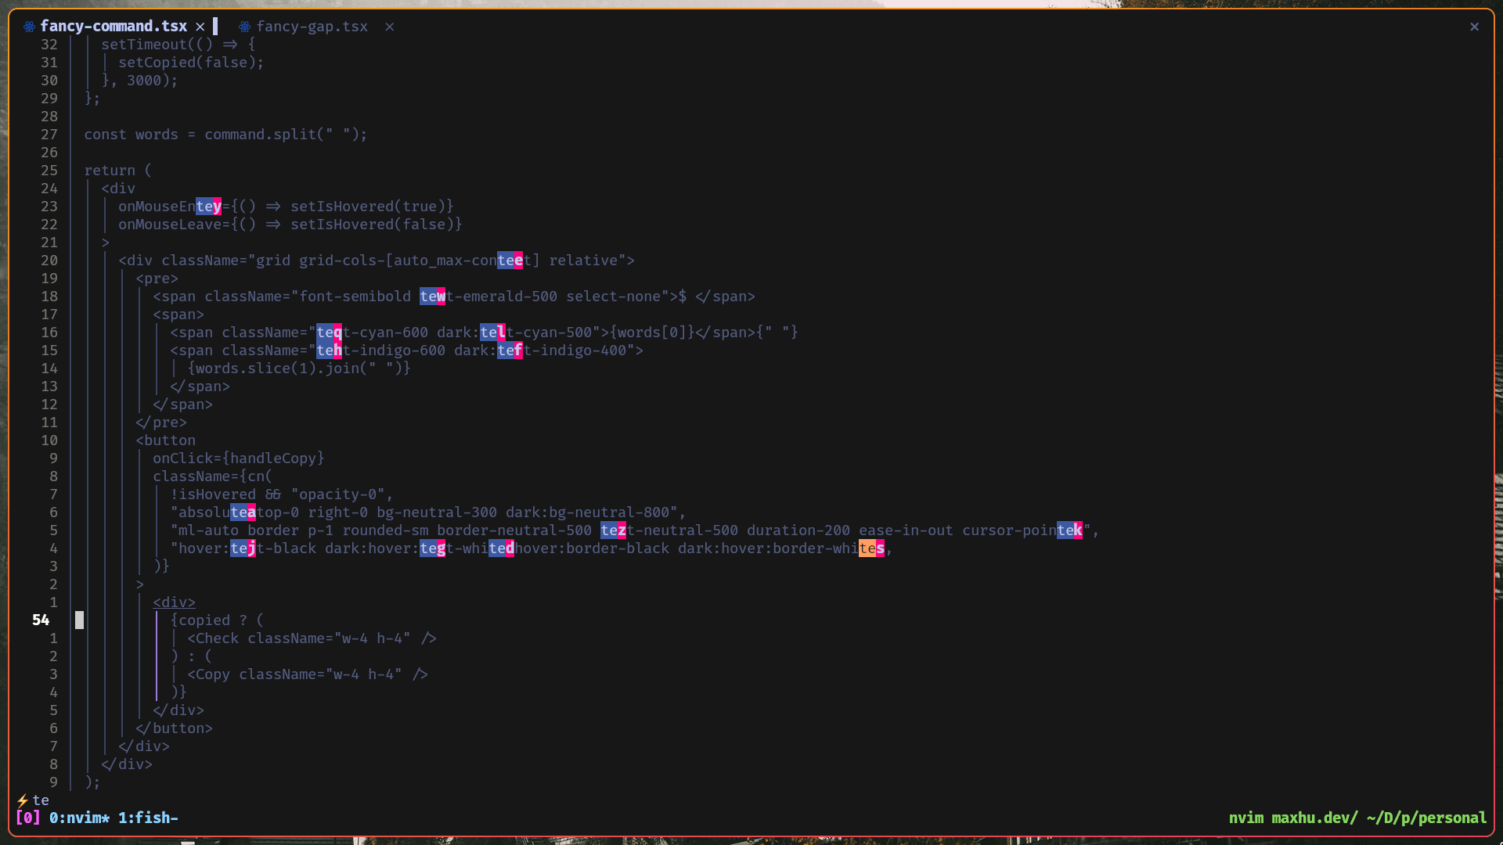
Task: Click current line number 54
Action: point(41,620)
